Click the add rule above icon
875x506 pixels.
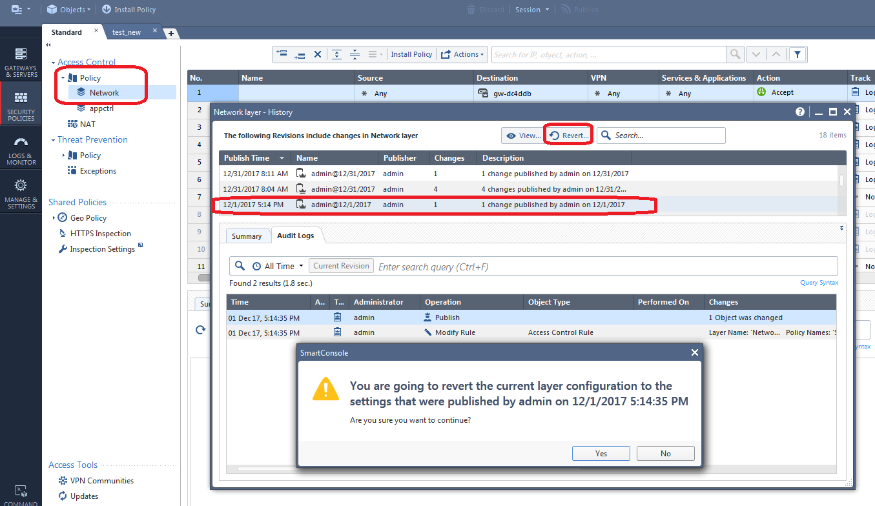point(282,54)
